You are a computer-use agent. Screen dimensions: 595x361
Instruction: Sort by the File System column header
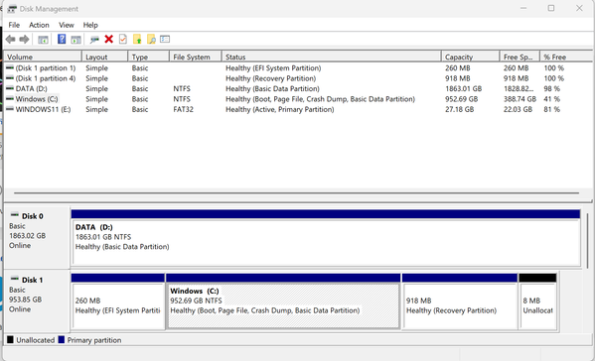click(195, 57)
